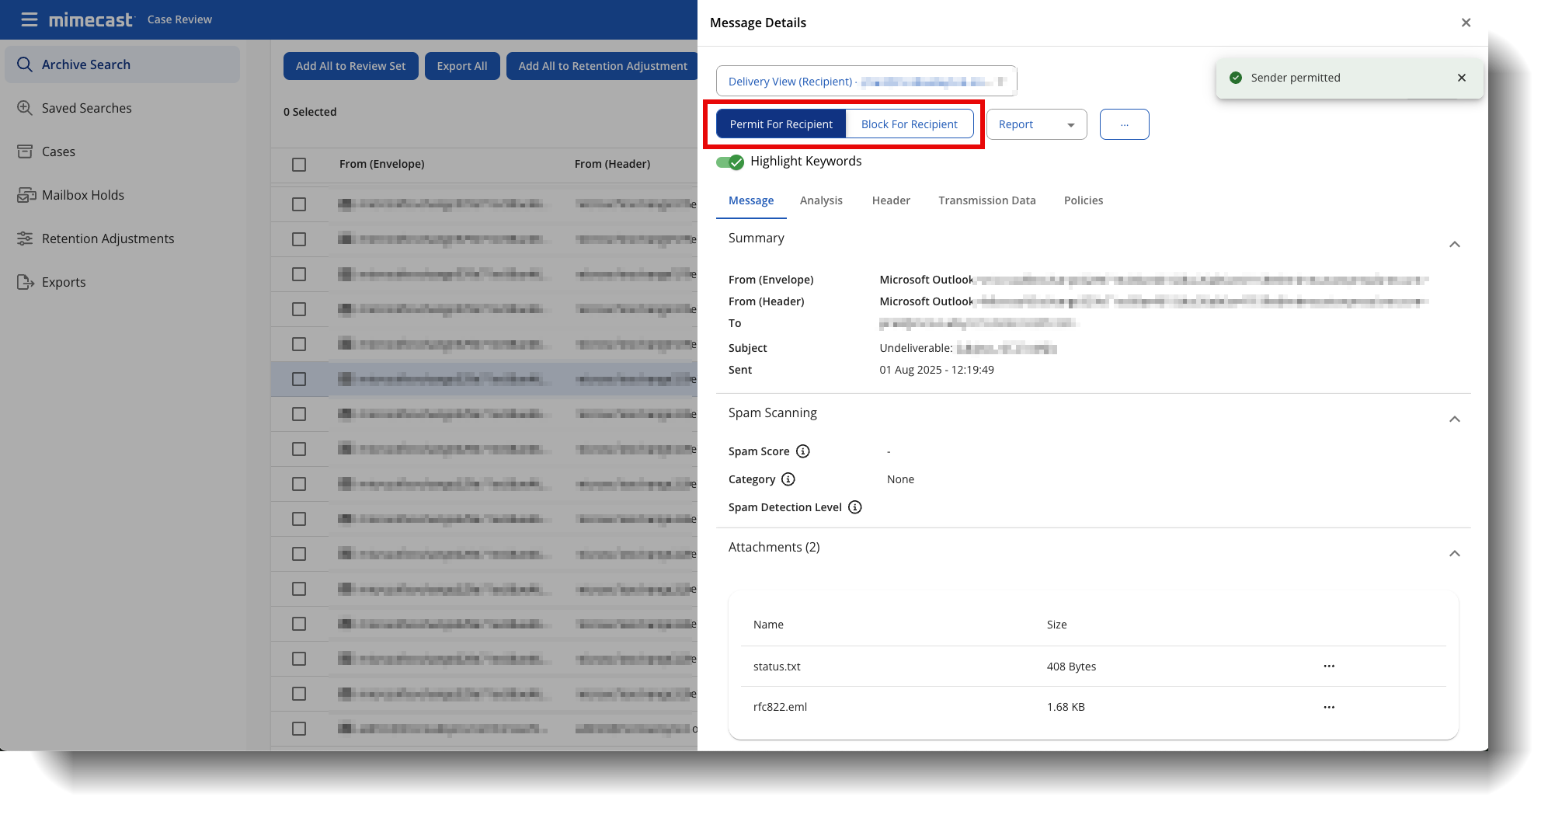Dismiss the Sender permitted notification

tap(1461, 78)
